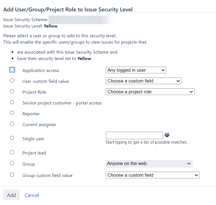Open the Group custom field dropdown
This screenshot has height=205, width=216.
click(x=153, y=175)
